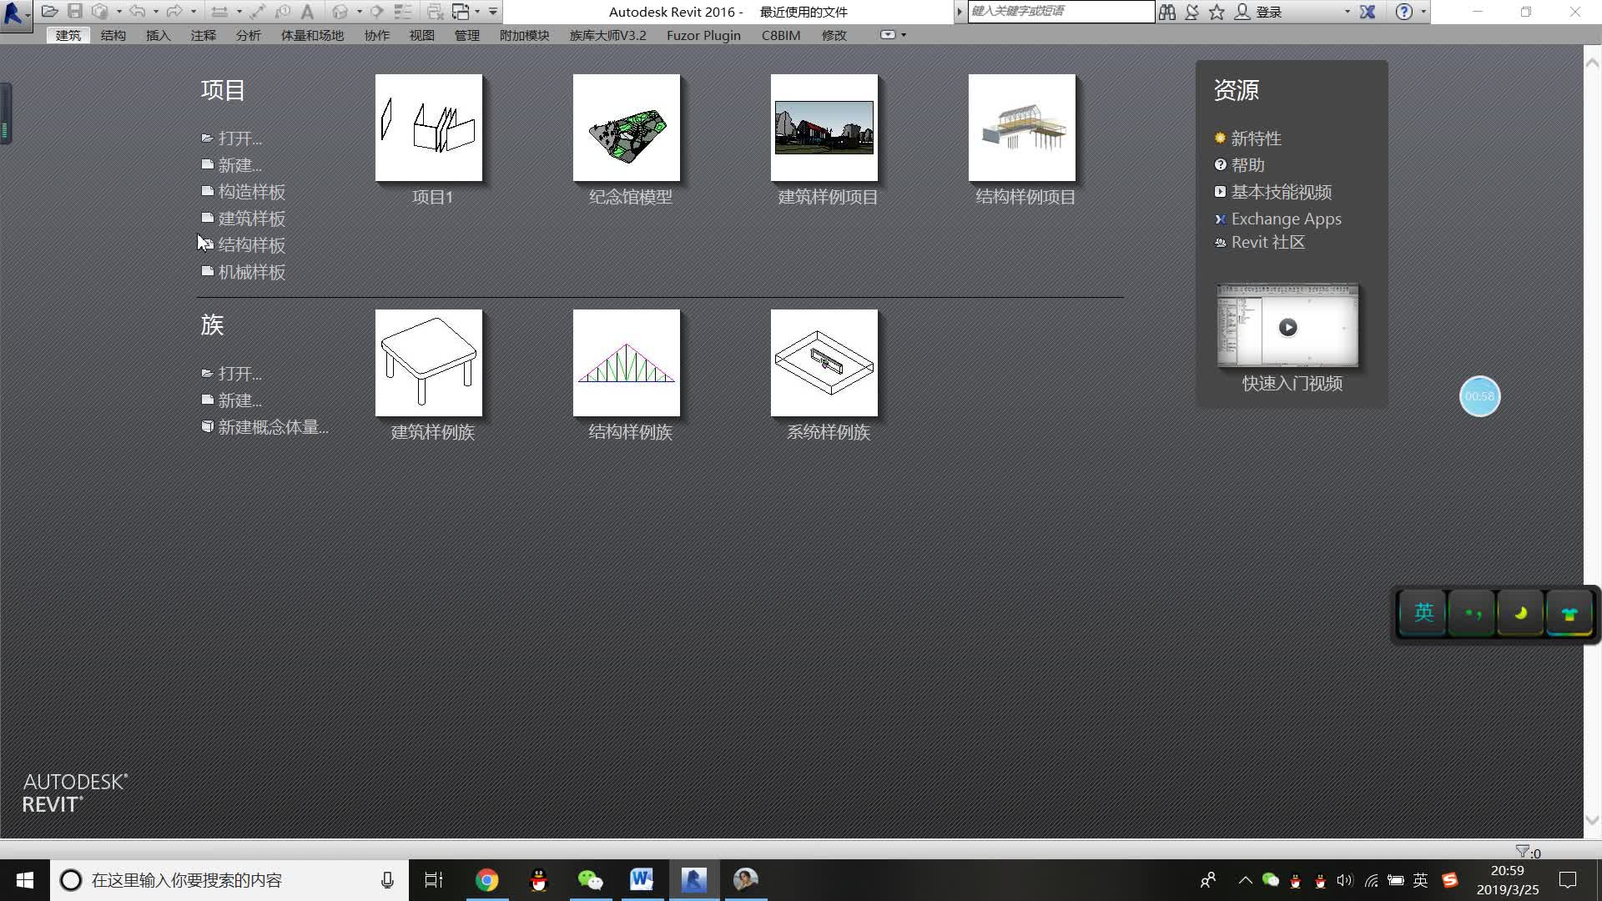This screenshot has height=901, width=1602.
Task: Switch to the 体量和场地 ribbon tab
Action: (312, 35)
